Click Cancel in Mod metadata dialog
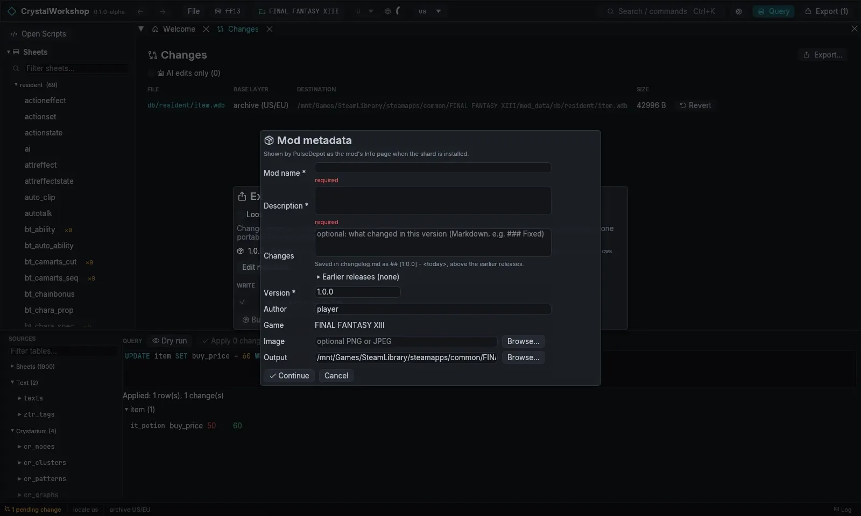Viewport: 861px width, 516px height. click(x=336, y=376)
